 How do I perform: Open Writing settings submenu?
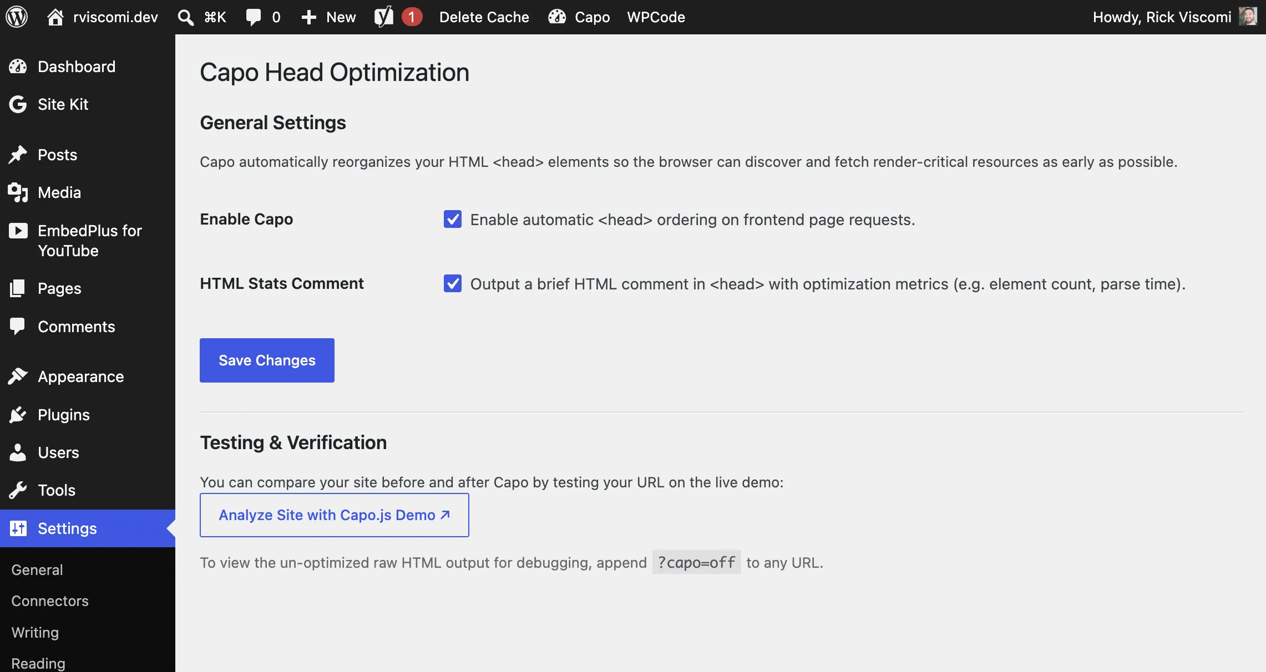click(x=34, y=633)
